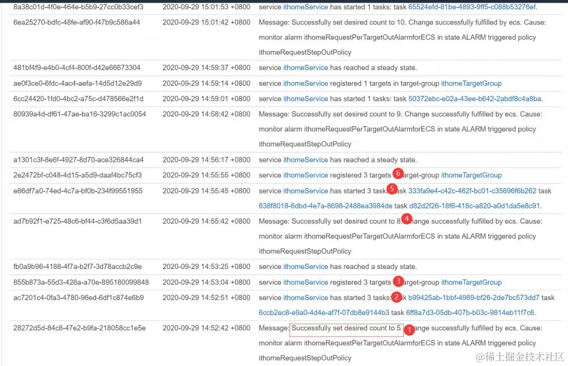
Task: Click ithomeService link in the 14:55:45 event
Action: click(306, 191)
